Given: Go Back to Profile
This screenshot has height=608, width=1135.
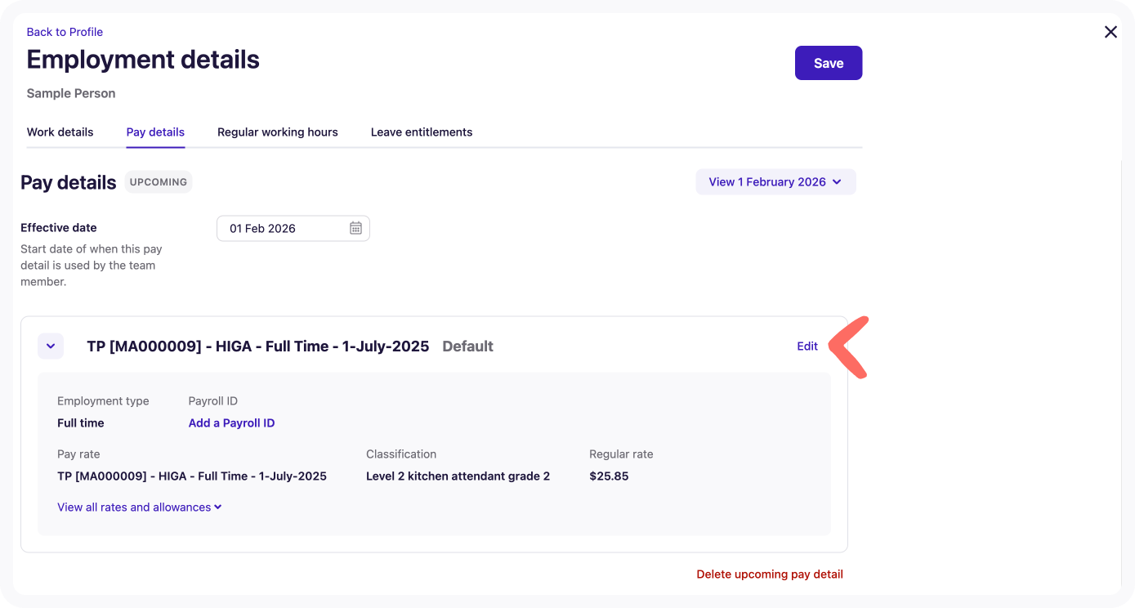Looking at the screenshot, I should 65,32.
